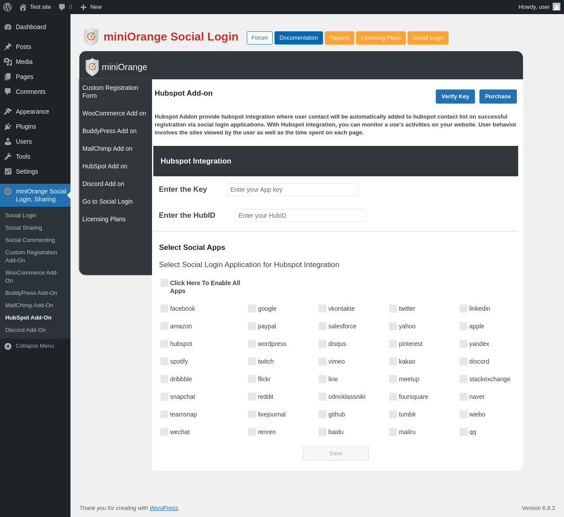
Task: Click orange Licensing Plans header button
Action: [x=381, y=38]
